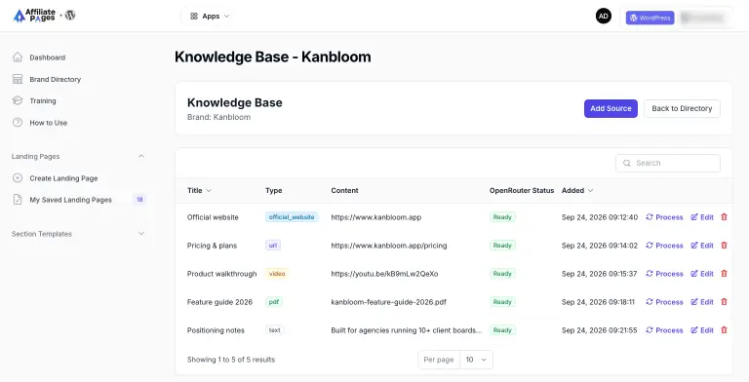Click the WordPress button in header
Image resolution: width=749 pixels, height=382 pixels.
tap(650, 18)
